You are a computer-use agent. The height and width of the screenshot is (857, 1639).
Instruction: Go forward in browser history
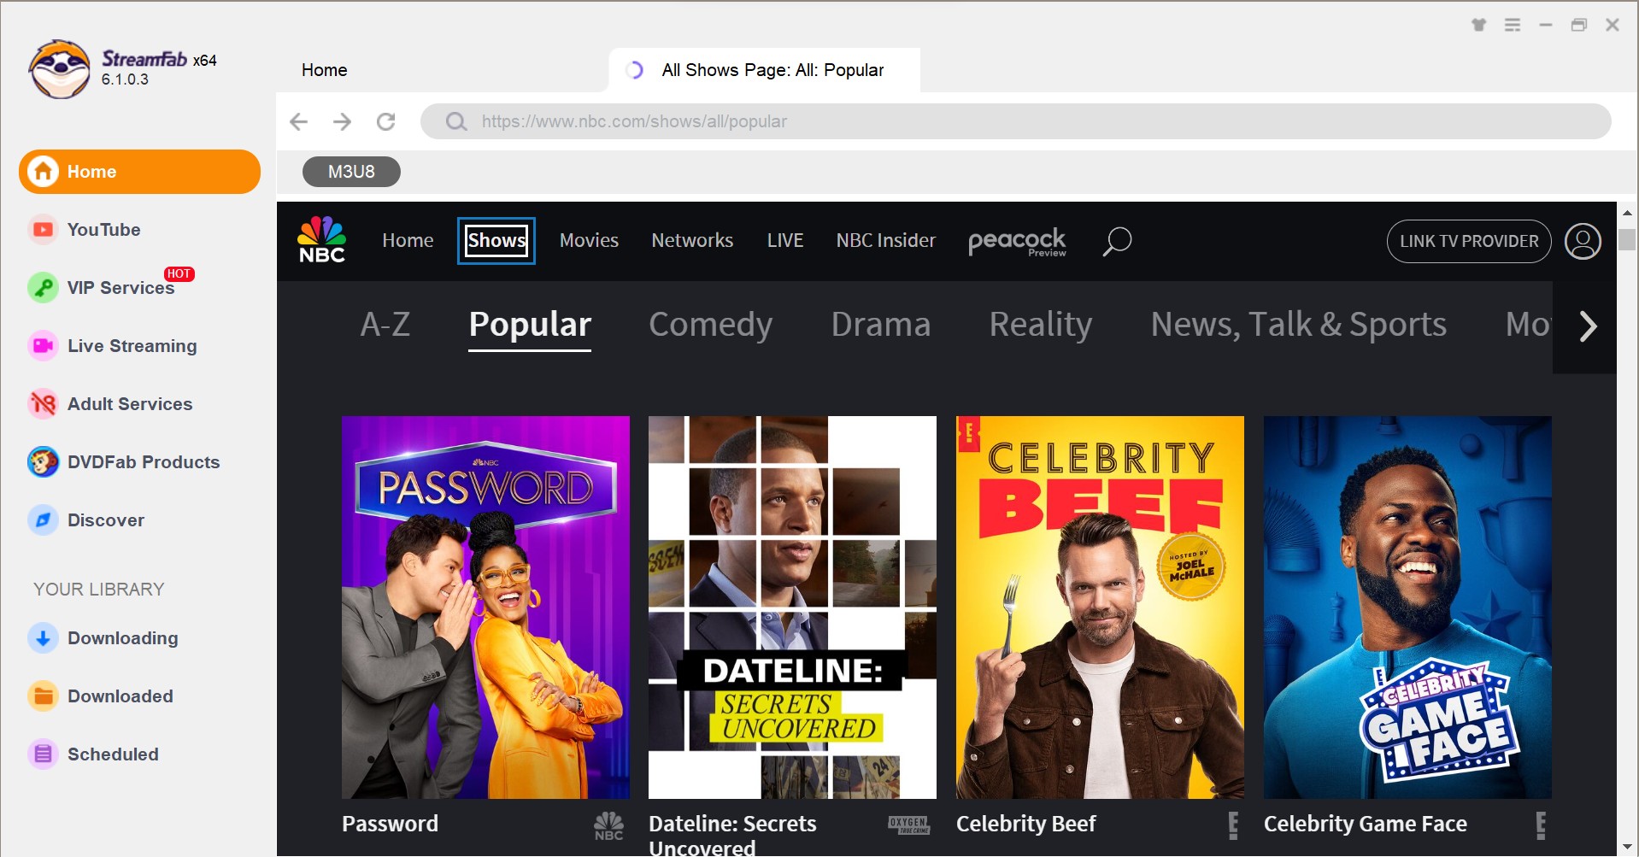coord(342,121)
